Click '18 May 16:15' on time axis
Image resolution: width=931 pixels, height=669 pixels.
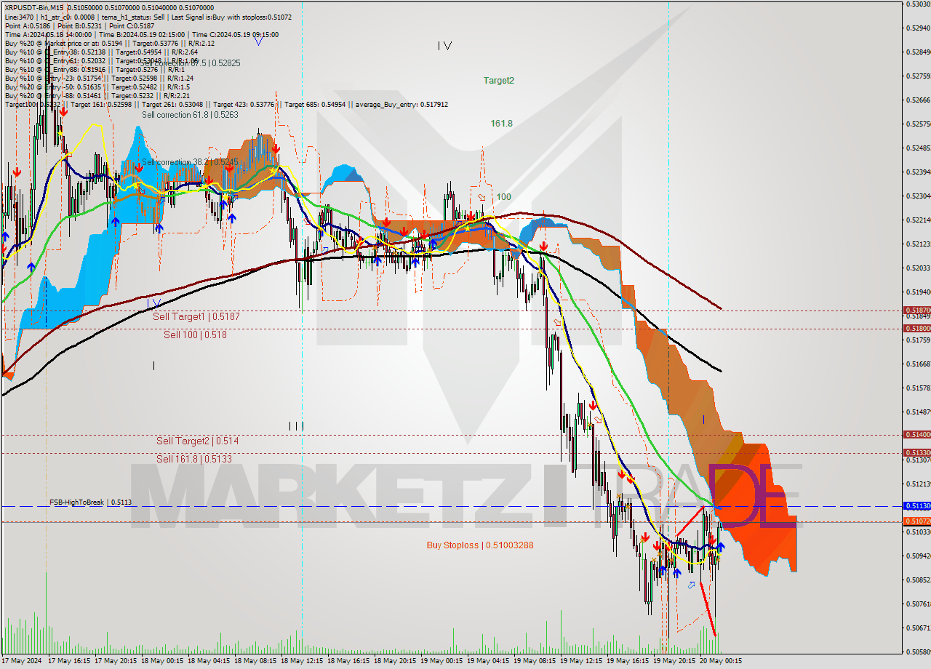pos(348,661)
